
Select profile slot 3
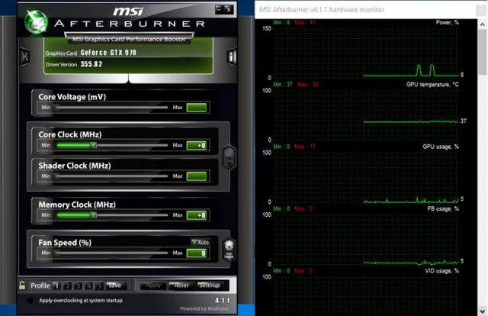coord(78,285)
